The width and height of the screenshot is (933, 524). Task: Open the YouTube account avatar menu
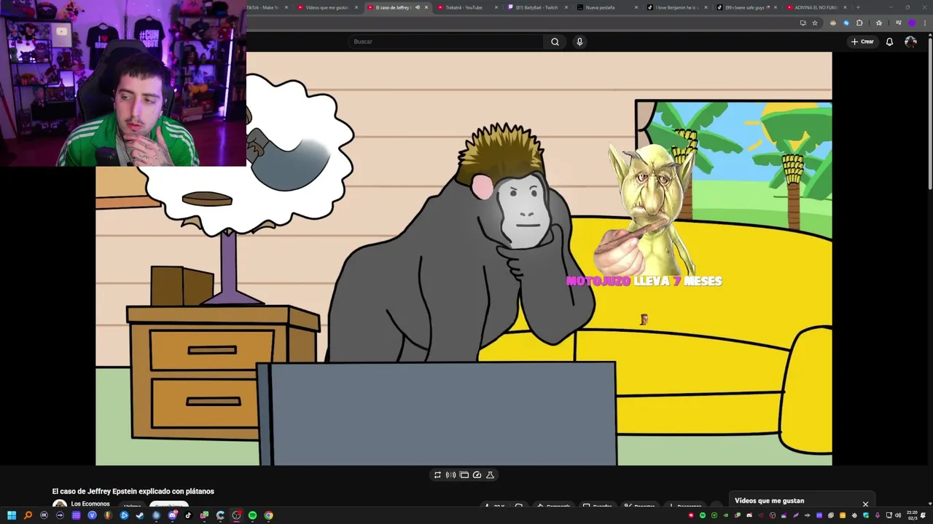pyautogui.click(x=910, y=41)
